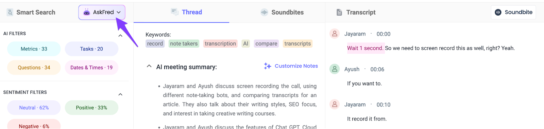Toggle the Positive · 33% sentiment filter

(91, 108)
